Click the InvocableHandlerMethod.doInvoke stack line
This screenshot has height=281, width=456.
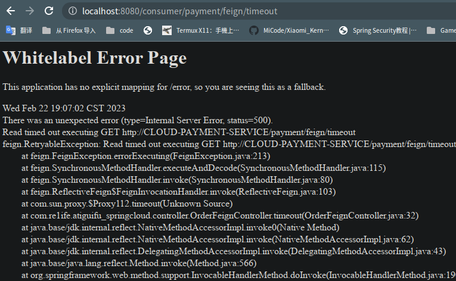(238, 275)
